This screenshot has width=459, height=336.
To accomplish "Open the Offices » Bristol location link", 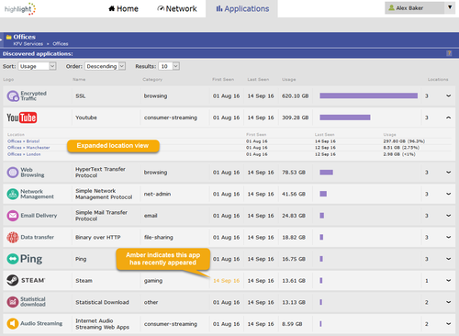I will (24, 141).
